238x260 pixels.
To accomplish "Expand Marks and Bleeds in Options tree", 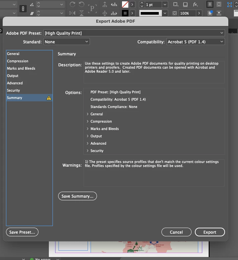I will tap(88, 129).
